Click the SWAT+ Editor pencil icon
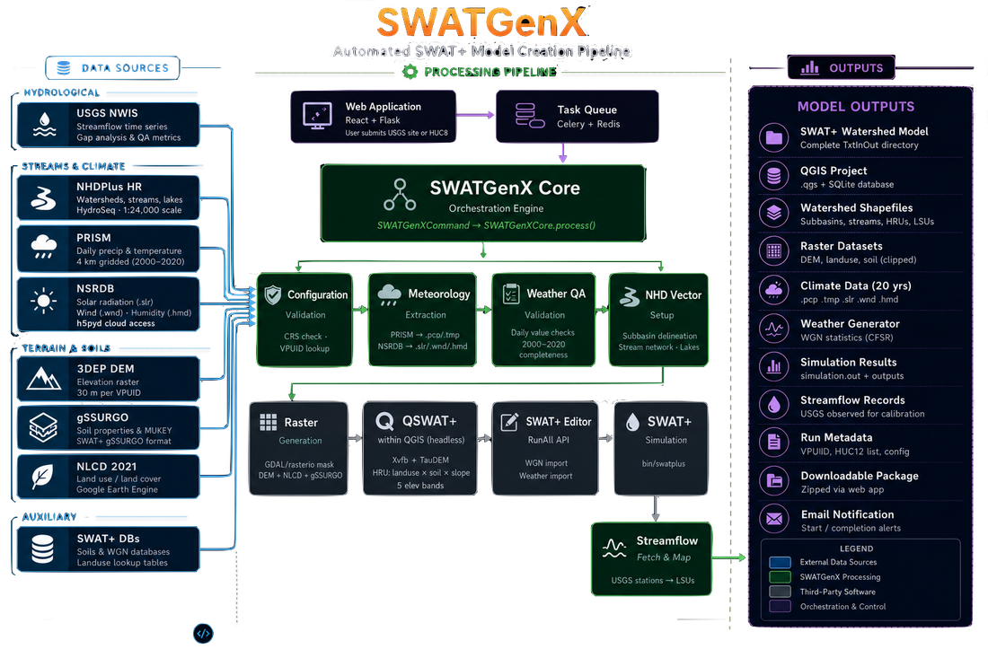Viewport: 988px width, 658px height. [x=509, y=422]
